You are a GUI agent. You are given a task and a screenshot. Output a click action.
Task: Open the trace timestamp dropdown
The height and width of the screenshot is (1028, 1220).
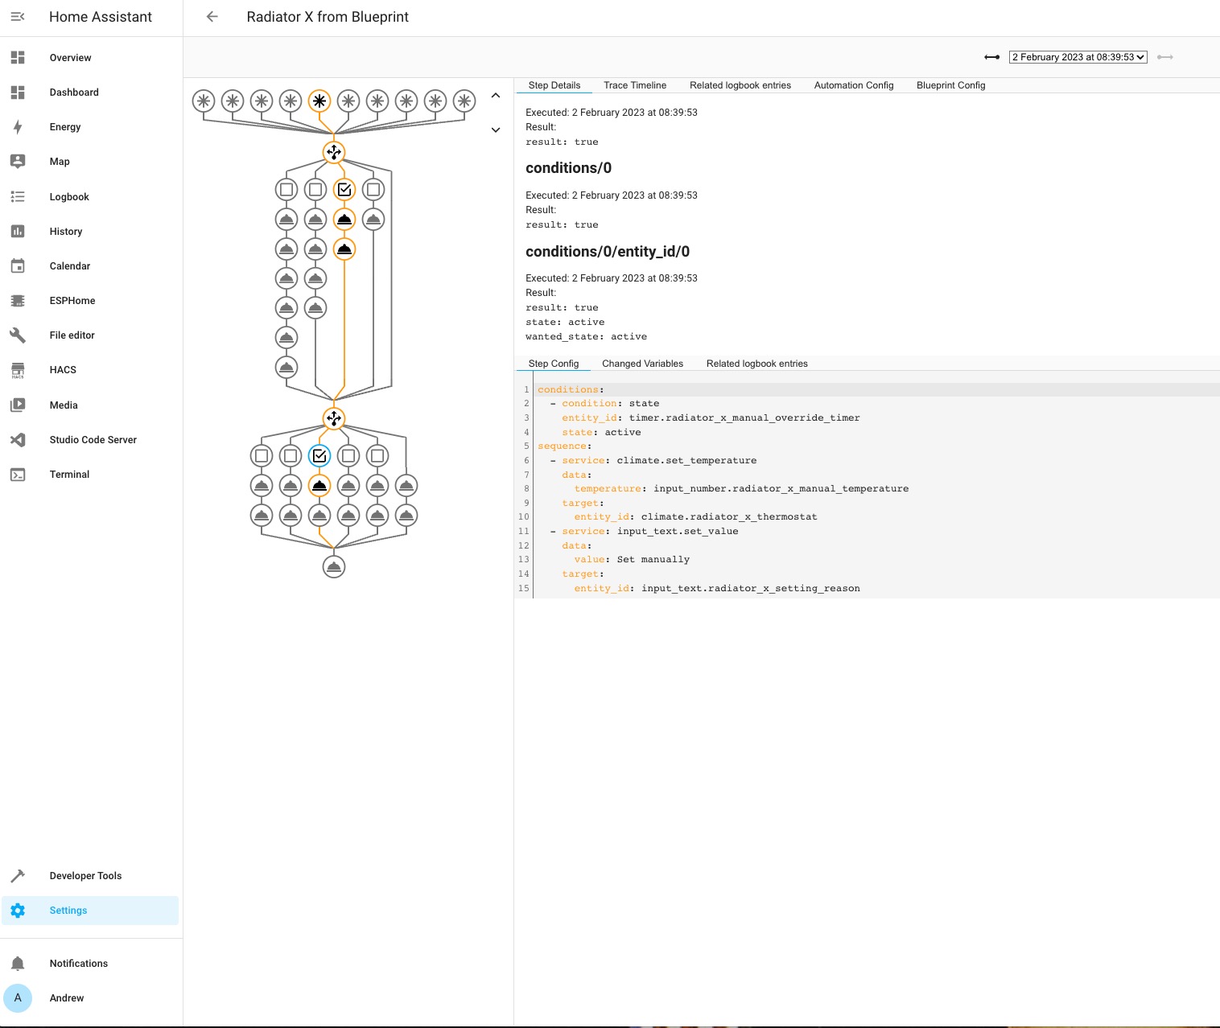pyautogui.click(x=1077, y=56)
